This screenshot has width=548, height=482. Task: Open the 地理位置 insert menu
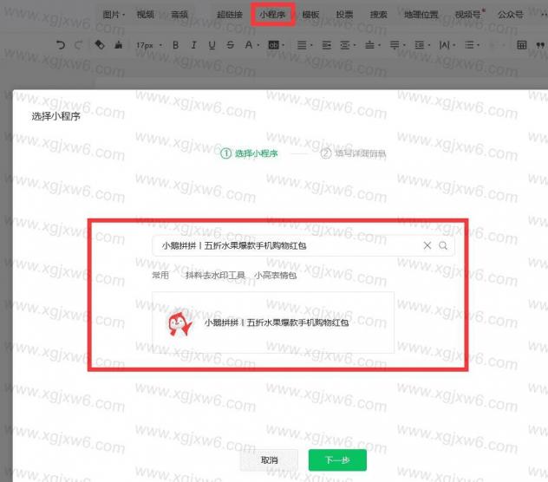pos(421,15)
